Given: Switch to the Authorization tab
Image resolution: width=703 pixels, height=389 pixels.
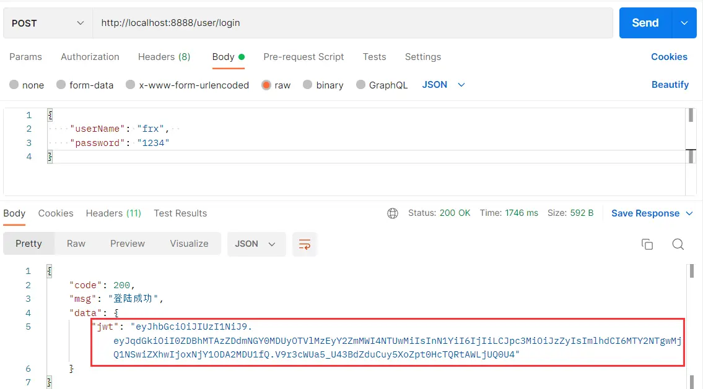Looking at the screenshot, I should [x=90, y=57].
